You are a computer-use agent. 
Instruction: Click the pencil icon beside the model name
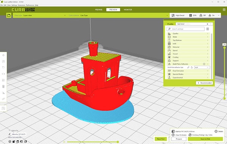[9, 134]
